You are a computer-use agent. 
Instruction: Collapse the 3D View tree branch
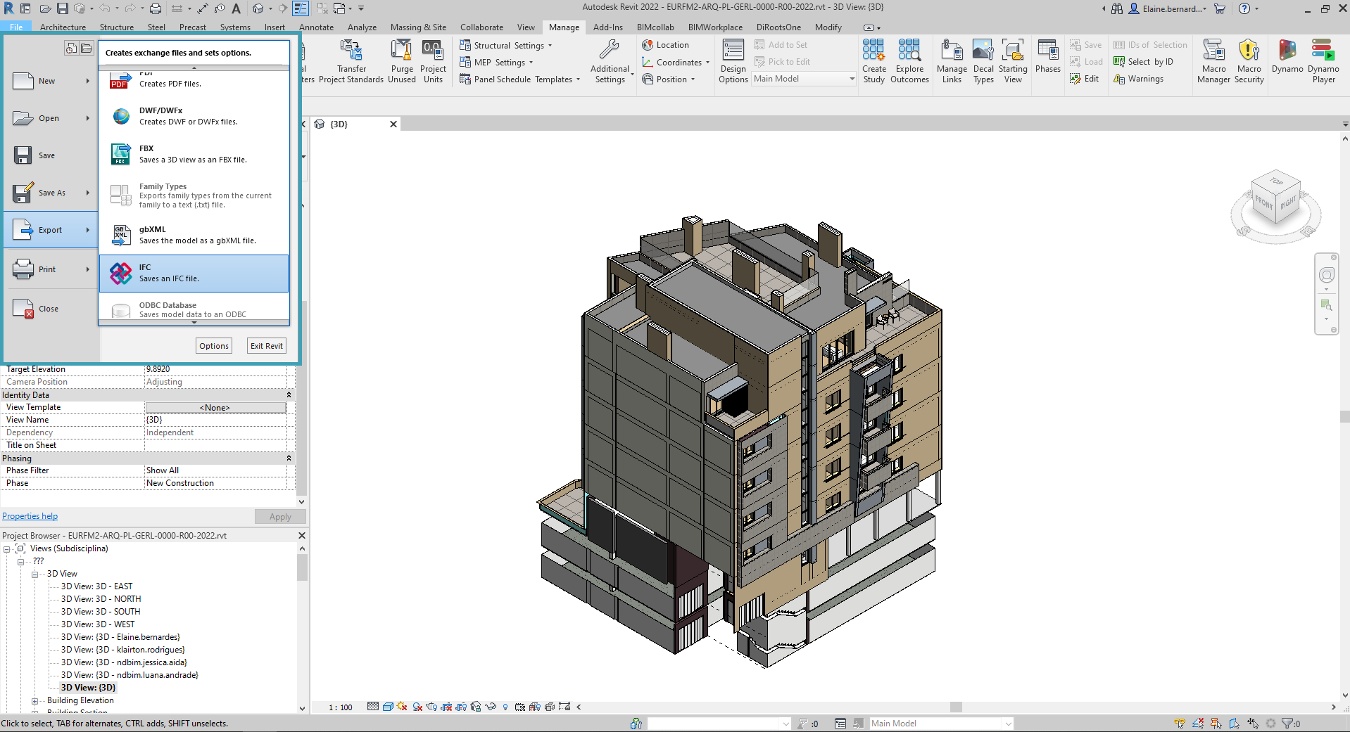34,573
